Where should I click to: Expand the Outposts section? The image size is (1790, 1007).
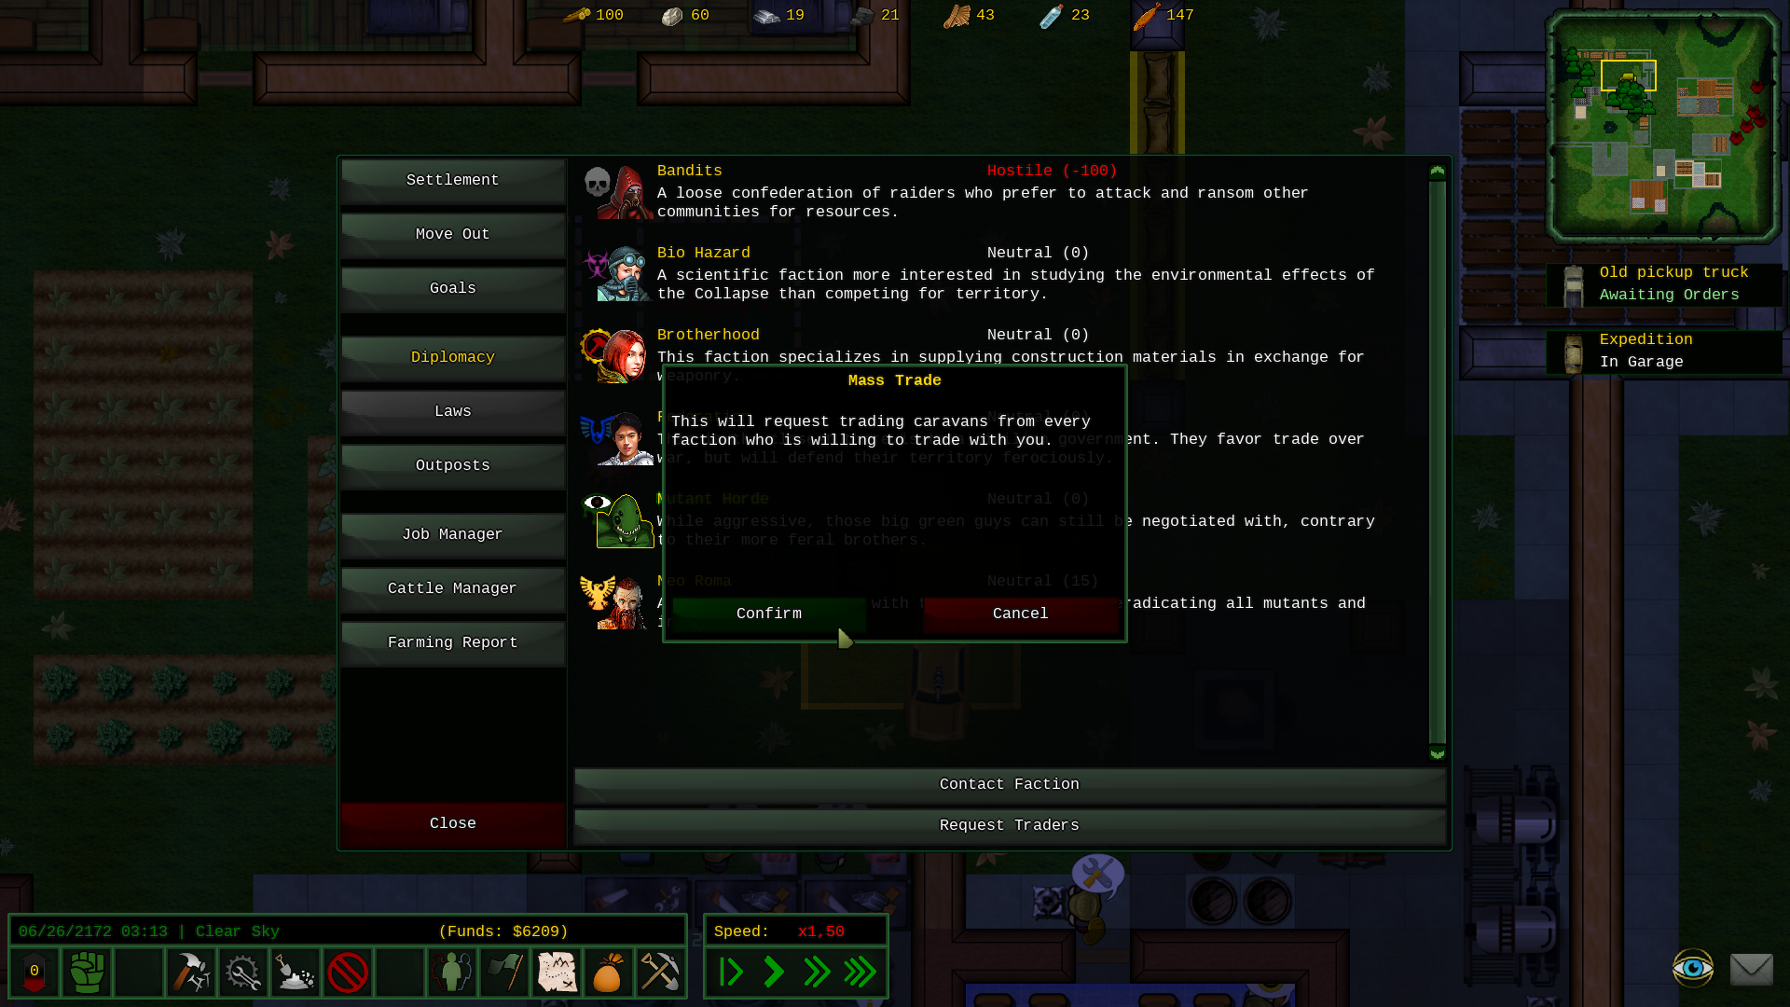point(452,464)
